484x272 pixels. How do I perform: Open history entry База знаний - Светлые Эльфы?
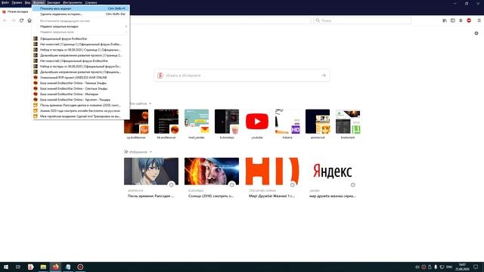point(81,88)
